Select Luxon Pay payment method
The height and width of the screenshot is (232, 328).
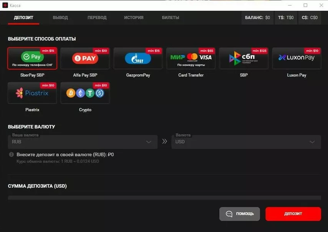point(297,58)
